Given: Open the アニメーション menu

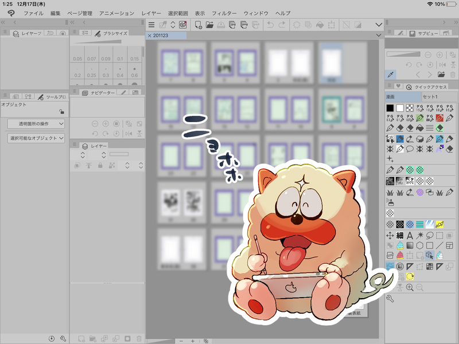Looking at the screenshot, I should coord(116,13).
